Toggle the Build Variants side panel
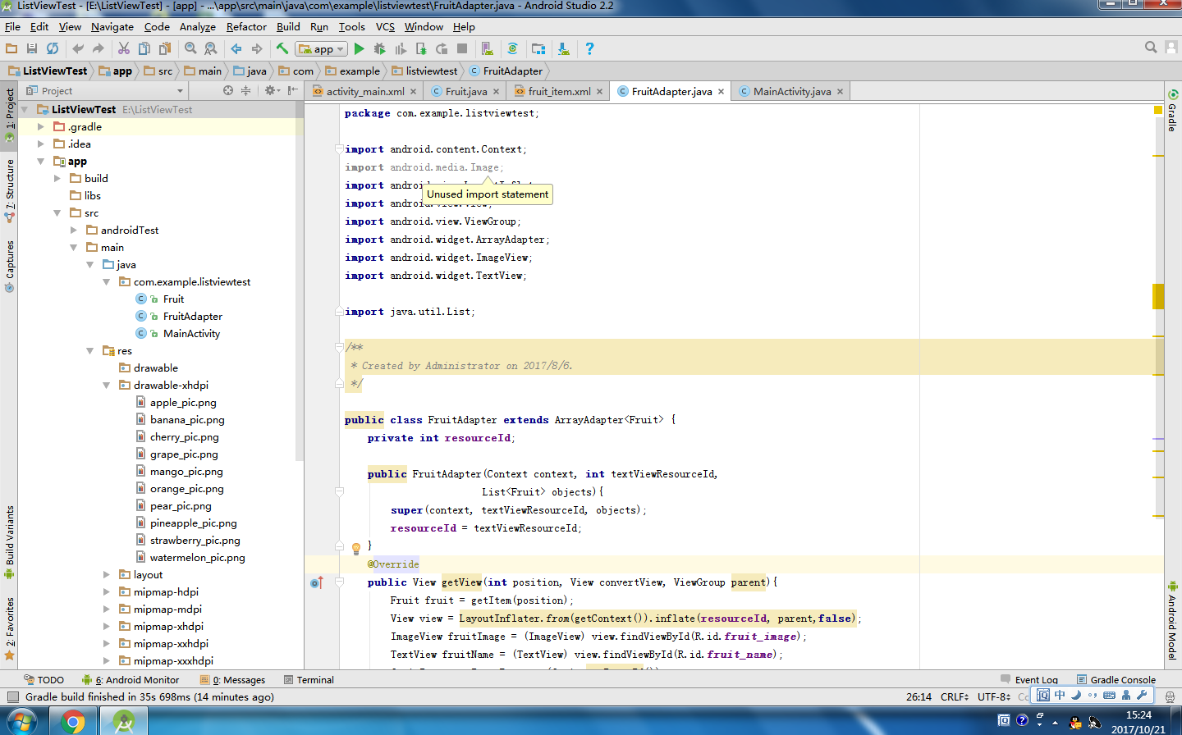 pyautogui.click(x=9, y=542)
